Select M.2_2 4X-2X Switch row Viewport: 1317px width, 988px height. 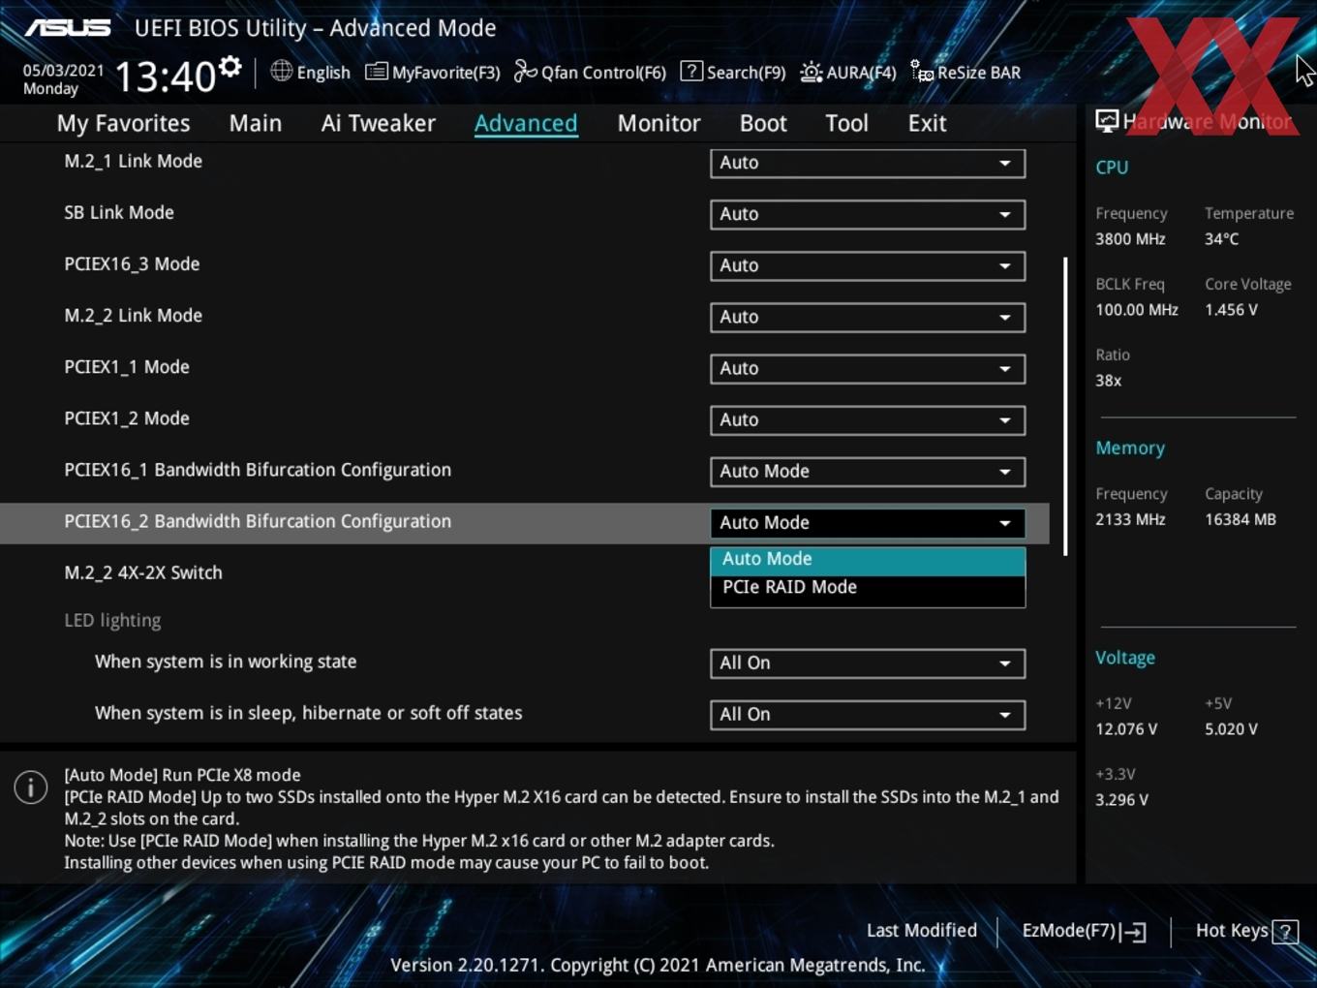(x=143, y=572)
